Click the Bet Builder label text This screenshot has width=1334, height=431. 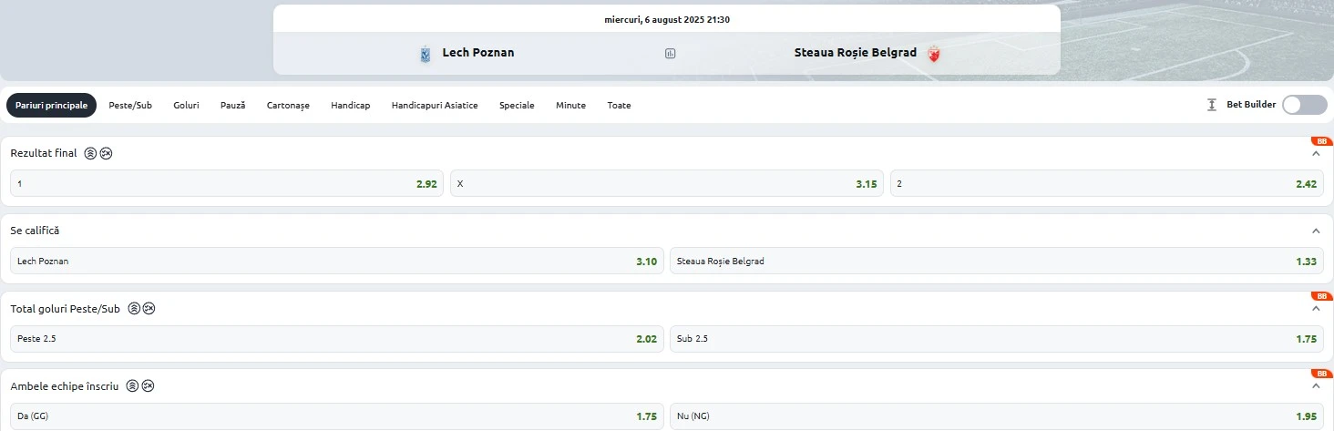[x=1251, y=105]
